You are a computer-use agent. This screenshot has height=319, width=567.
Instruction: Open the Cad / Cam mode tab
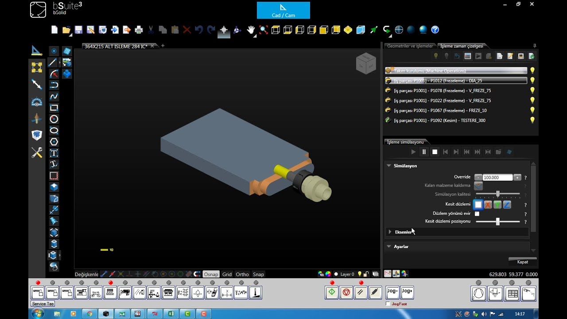(283, 11)
